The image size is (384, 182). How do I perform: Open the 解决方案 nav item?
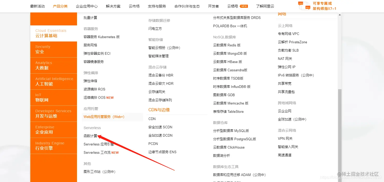click(x=113, y=6)
